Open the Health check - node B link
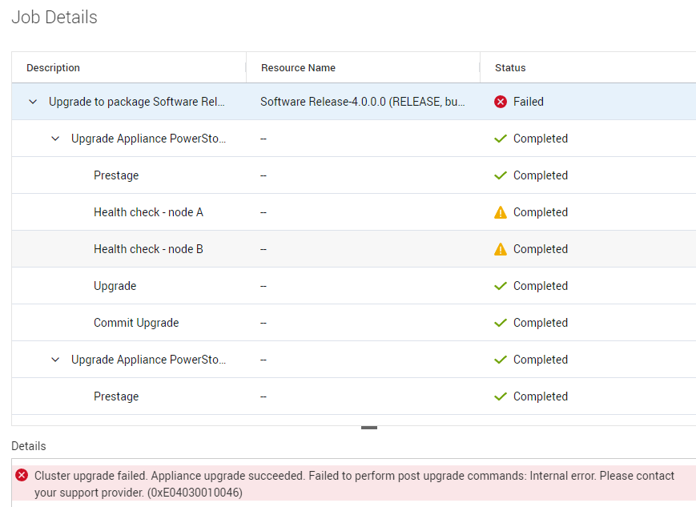This screenshot has height=507, width=696. (x=148, y=248)
